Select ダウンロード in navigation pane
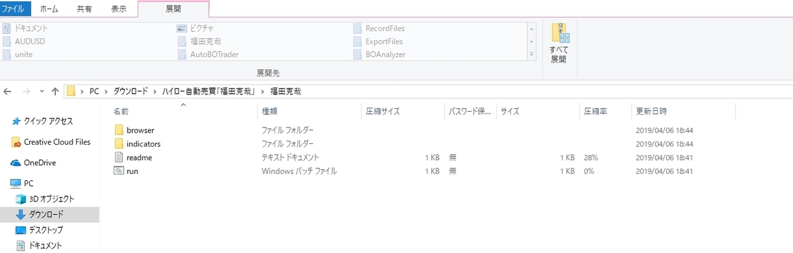 point(50,214)
